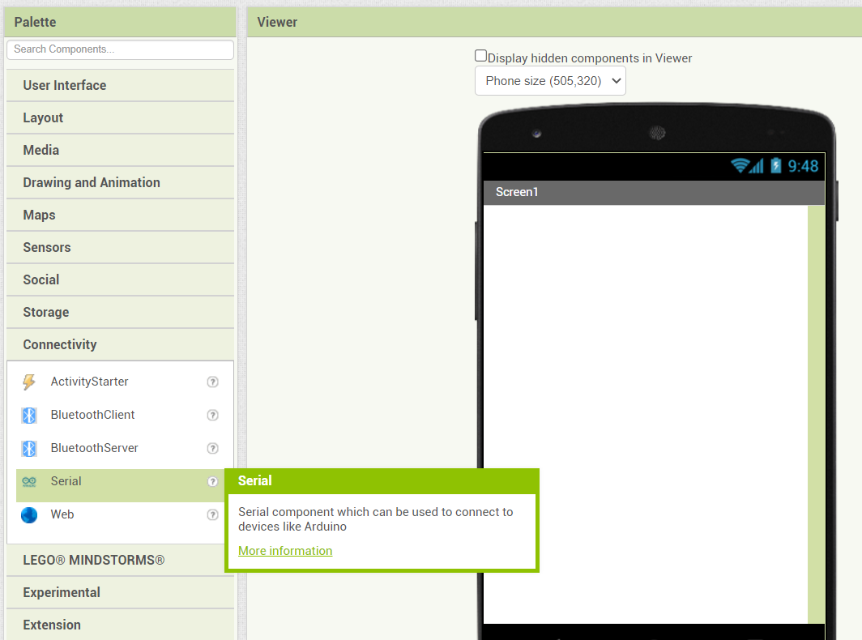Open help for the BluetoothClient component

tap(212, 415)
